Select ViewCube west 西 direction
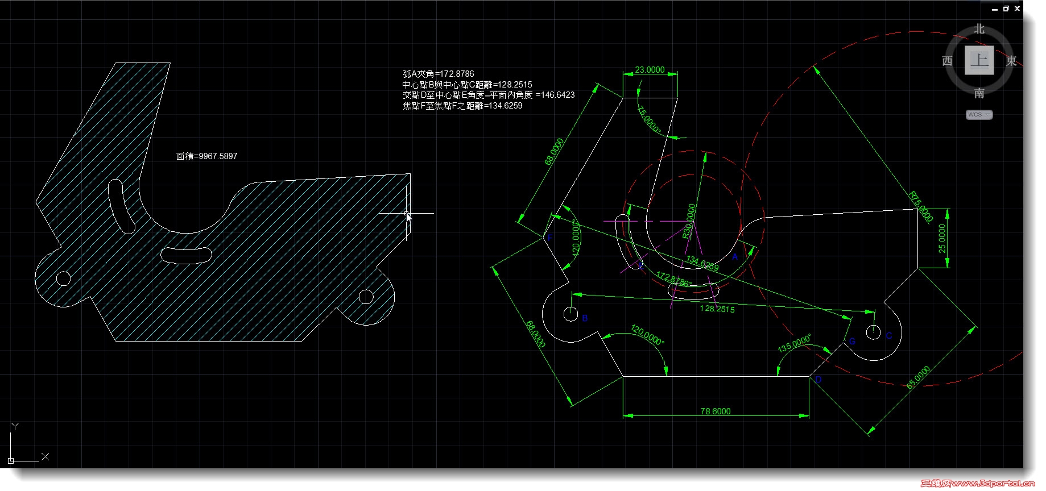Screen dimensions: 1046x491 [947, 61]
